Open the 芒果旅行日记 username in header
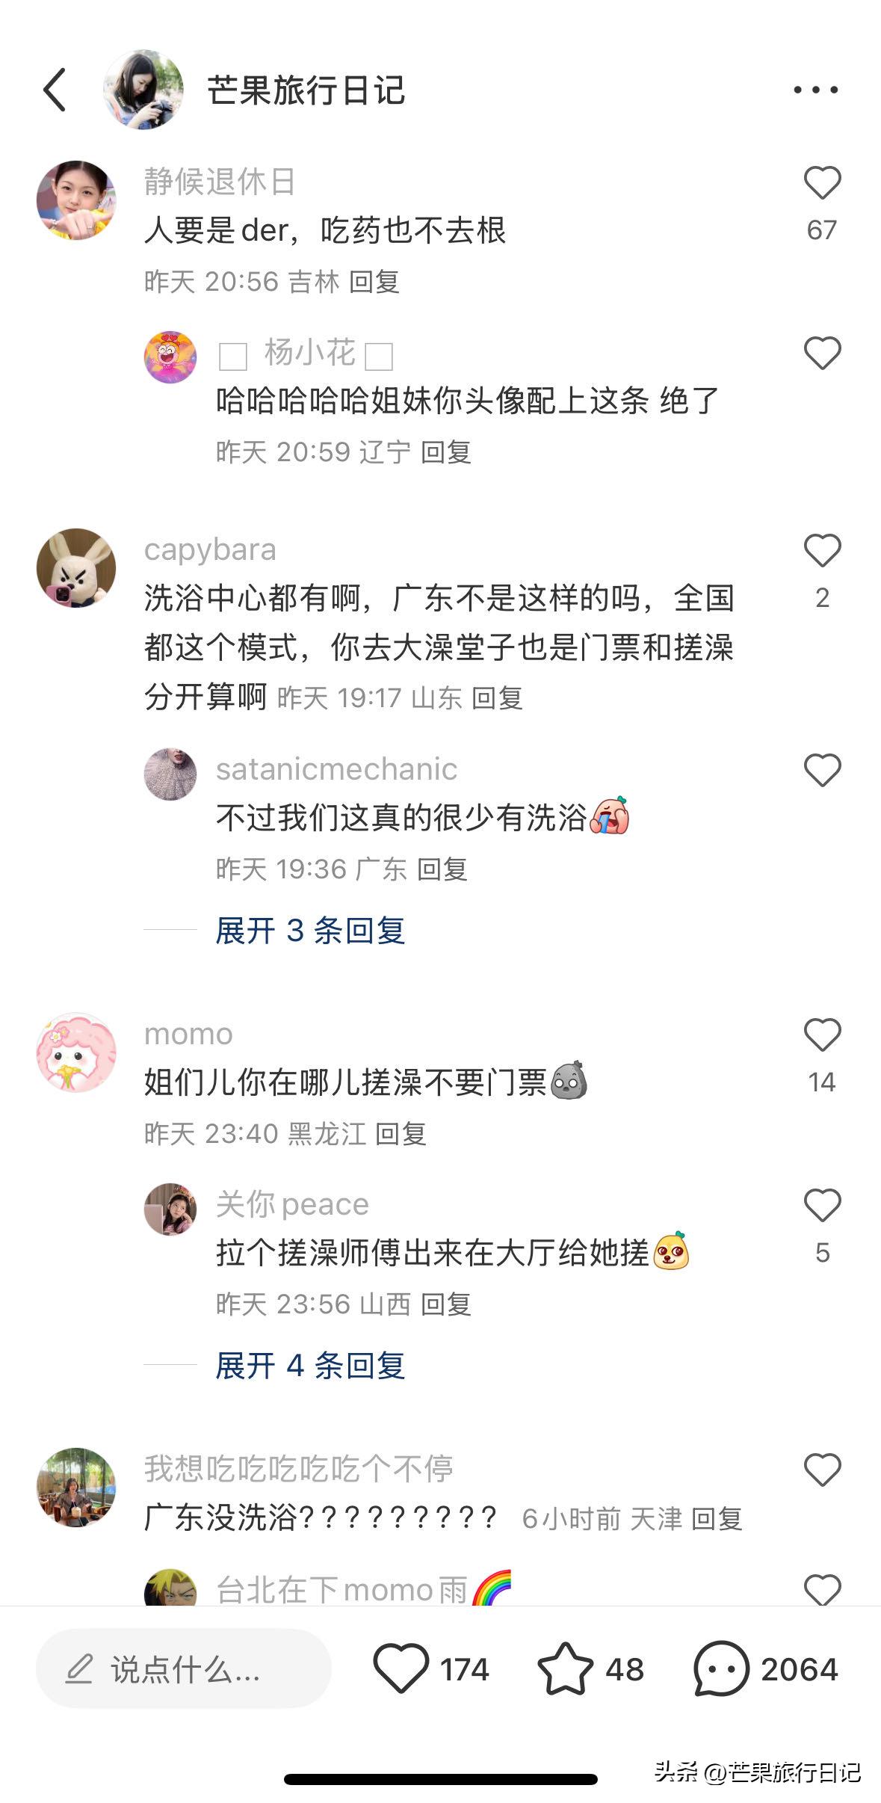The image size is (881, 1803). (x=306, y=90)
